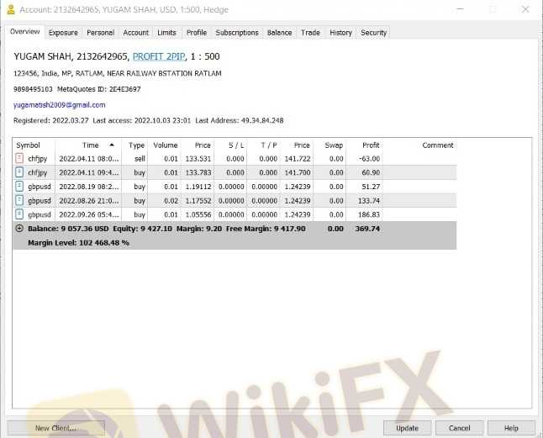Viewport: 543px width, 438px height.
Task: Click the time cell 2022.08.26 21:0...
Action: 89,200
